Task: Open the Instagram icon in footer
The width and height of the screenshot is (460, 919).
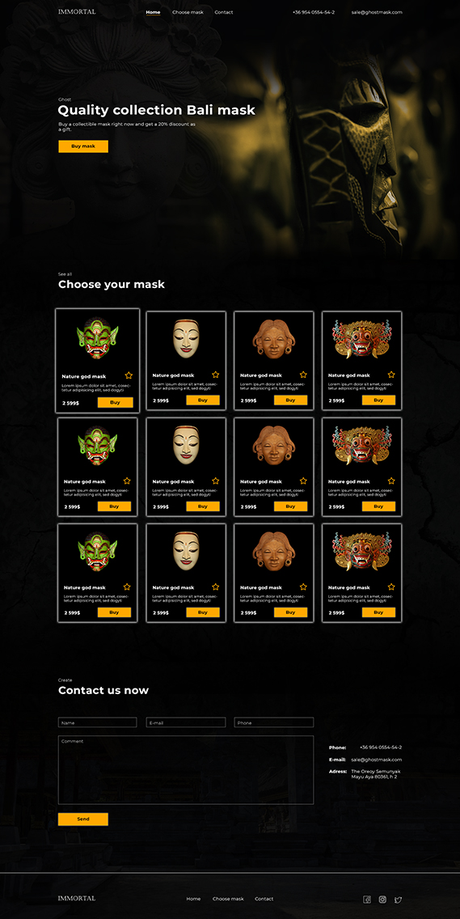Action: click(382, 899)
